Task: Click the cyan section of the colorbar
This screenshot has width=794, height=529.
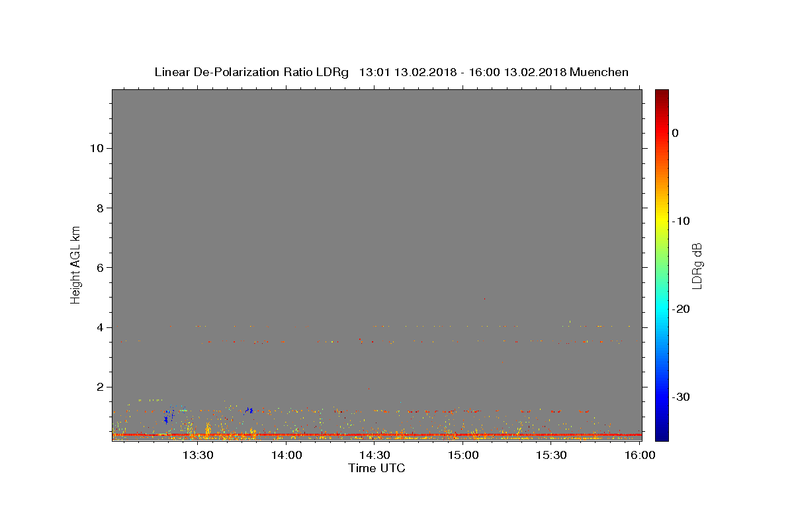Action: [662, 309]
